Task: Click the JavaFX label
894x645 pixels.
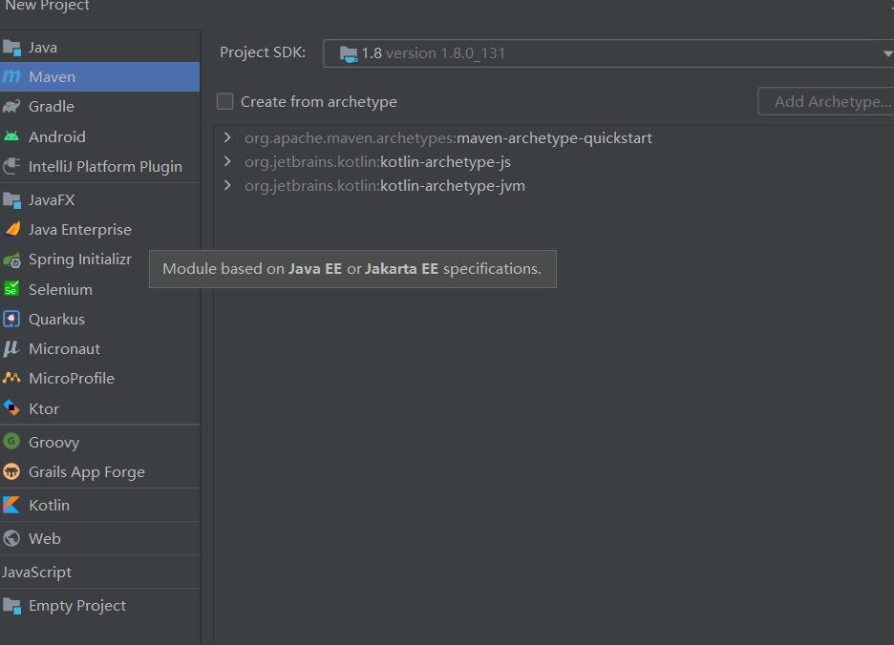Action: [52, 200]
